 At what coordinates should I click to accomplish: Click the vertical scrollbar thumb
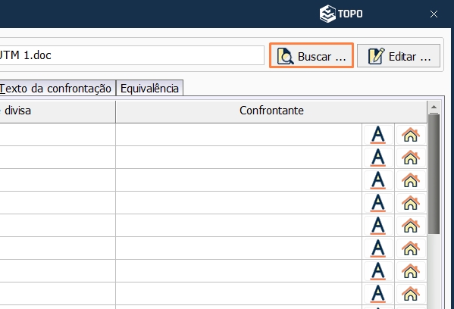click(x=434, y=174)
